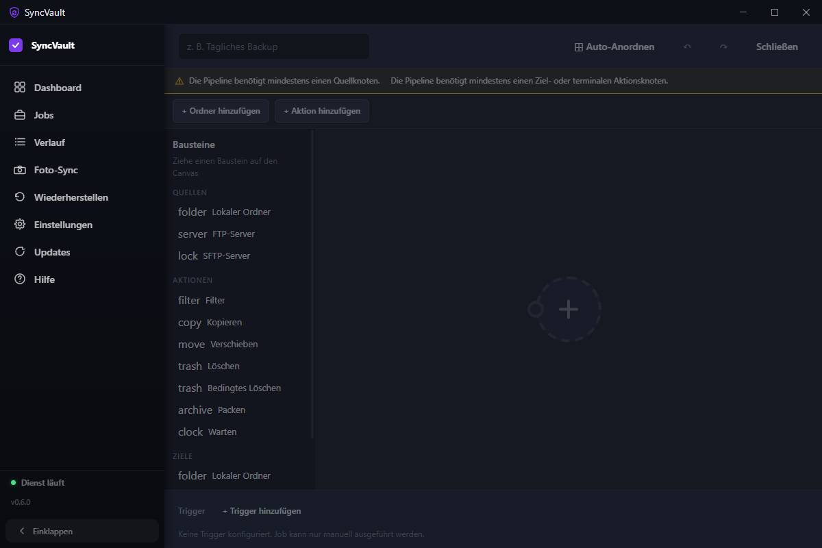This screenshot has height=548, width=822.
Task: Click + Ordner hinzufügen
Action: point(221,111)
